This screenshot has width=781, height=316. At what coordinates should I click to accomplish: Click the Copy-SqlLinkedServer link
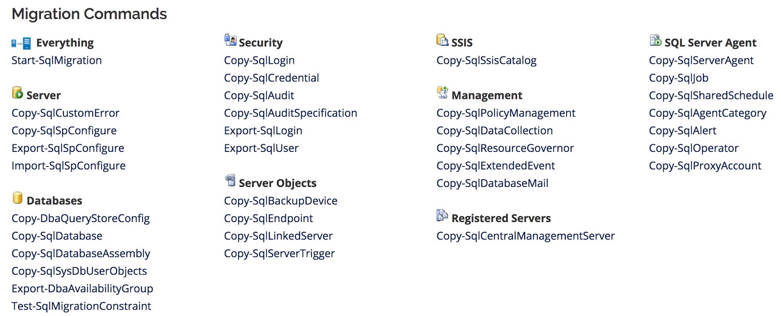click(x=278, y=236)
